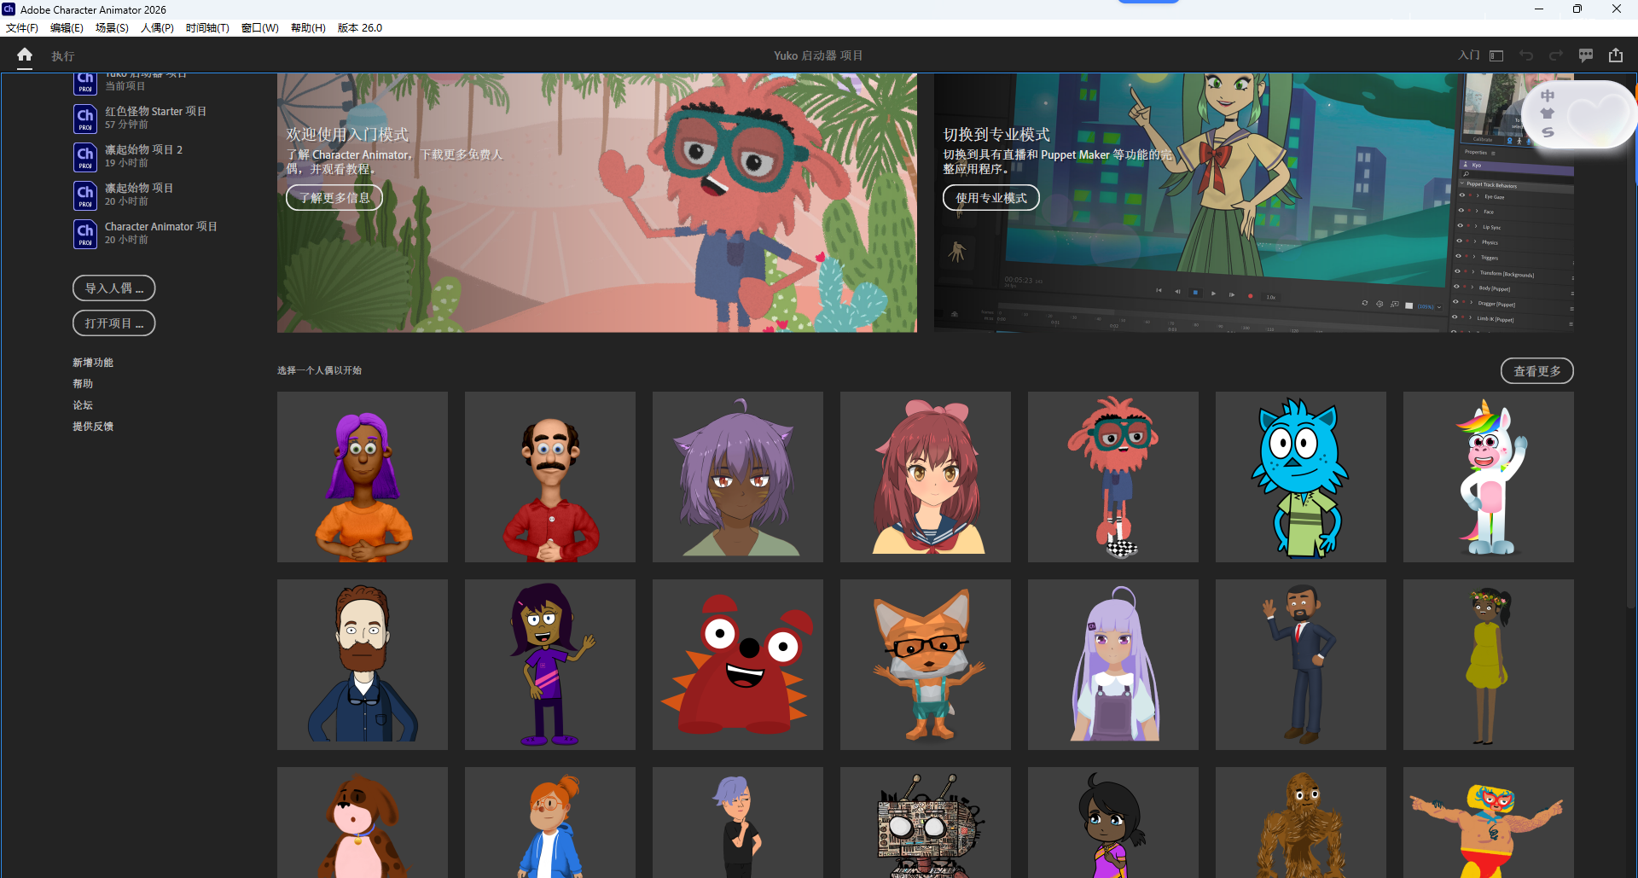Screen dimensions: 1638x878
Task: Click the Share icon in the top-right corner
Action: tap(1616, 55)
